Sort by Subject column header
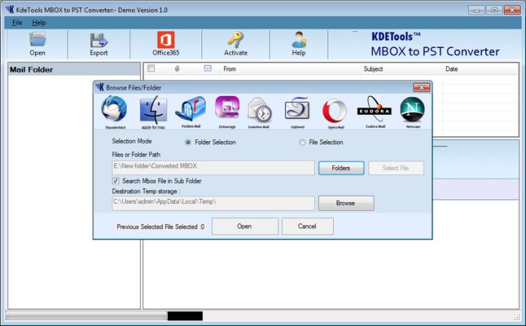The height and width of the screenshot is (326, 526). pyautogui.click(x=373, y=69)
